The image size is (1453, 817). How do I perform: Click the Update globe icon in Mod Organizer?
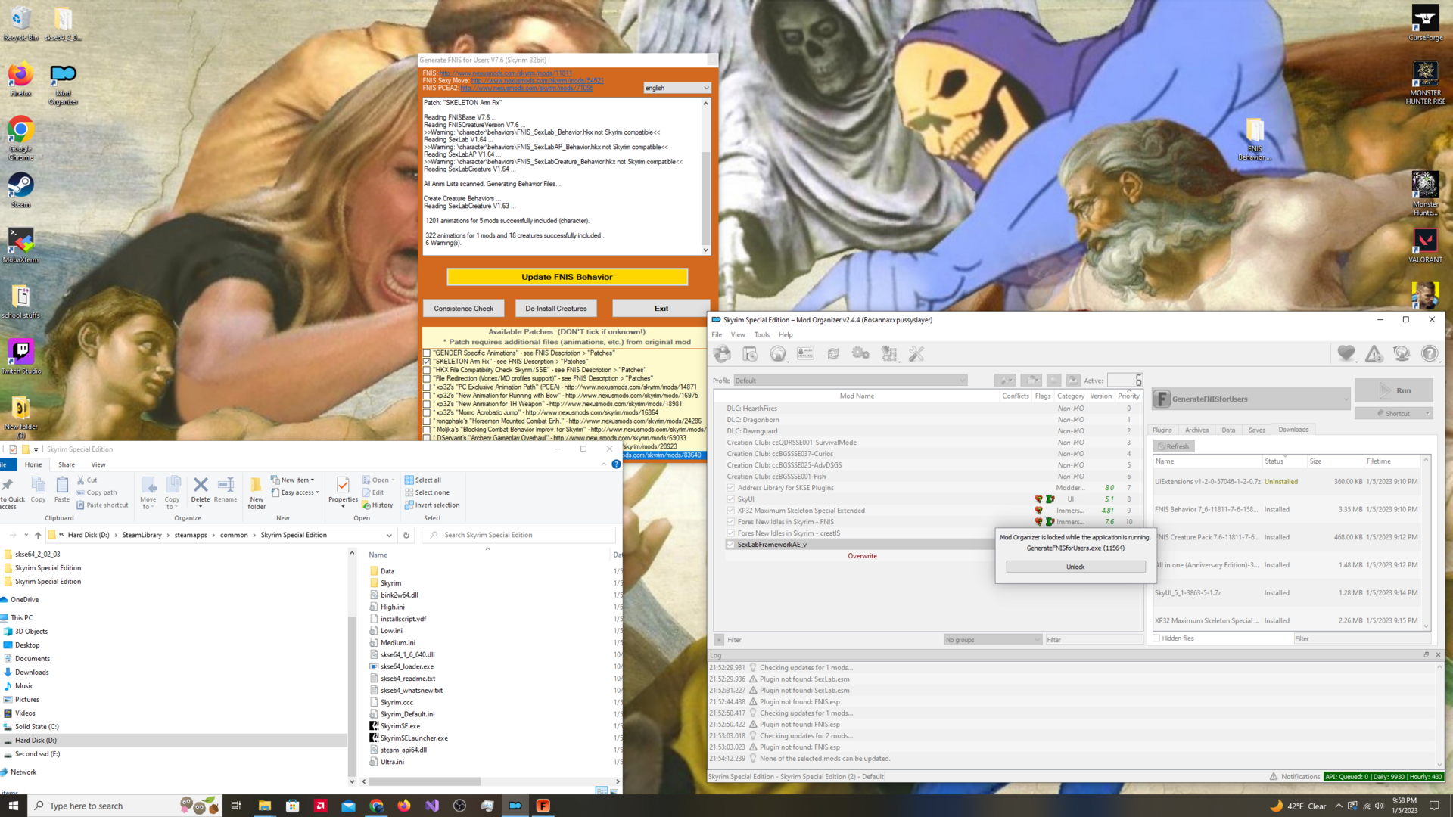(1402, 353)
